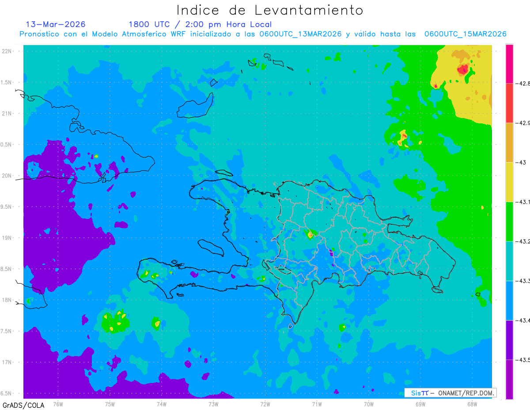Image resolution: width=530 pixels, height=410 pixels.
Task: Click the orange legend color band
Action: coord(509,142)
